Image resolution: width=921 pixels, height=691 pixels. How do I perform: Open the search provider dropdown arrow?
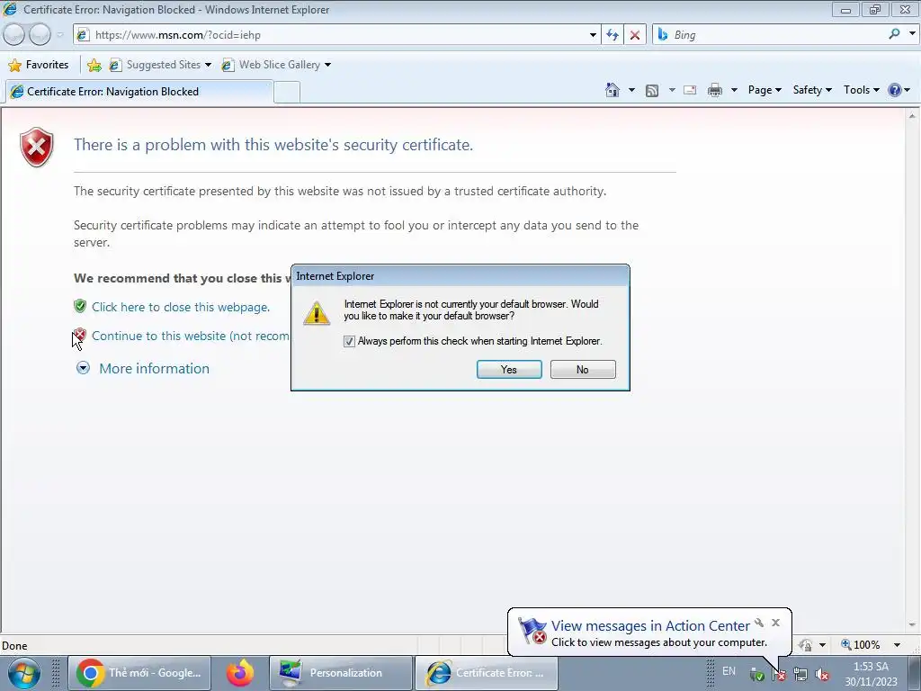[x=912, y=34]
